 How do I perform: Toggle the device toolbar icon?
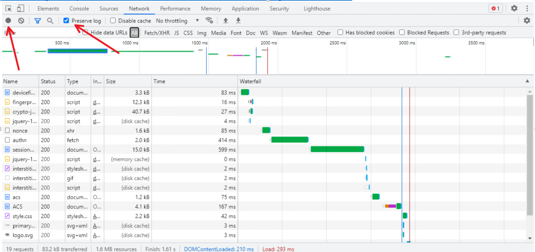(20, 9)
